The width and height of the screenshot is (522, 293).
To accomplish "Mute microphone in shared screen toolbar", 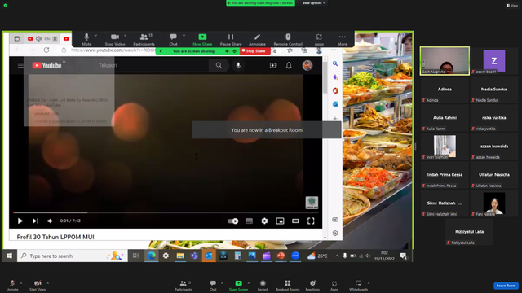I will [86, 39].
